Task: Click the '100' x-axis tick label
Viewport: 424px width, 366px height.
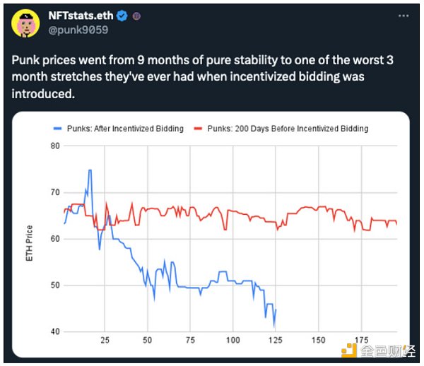Action: [233, 341]
